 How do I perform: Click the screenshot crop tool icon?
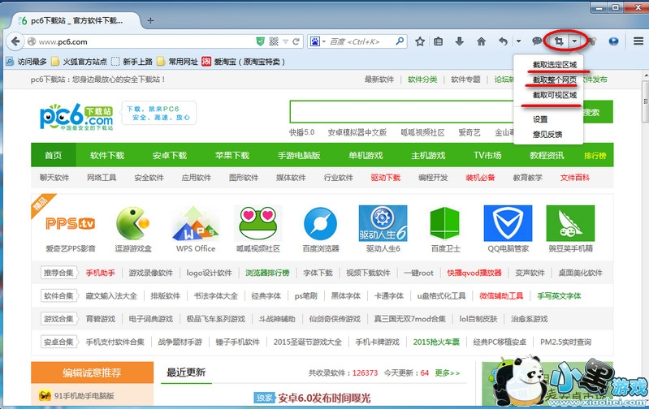coord(559,41)
